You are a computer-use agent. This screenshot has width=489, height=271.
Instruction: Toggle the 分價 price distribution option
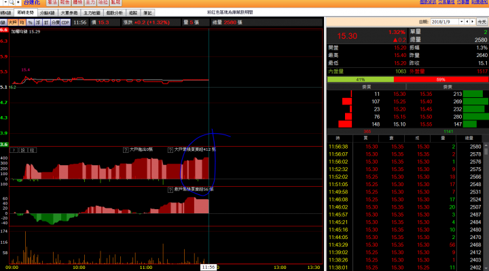point(56,22)
